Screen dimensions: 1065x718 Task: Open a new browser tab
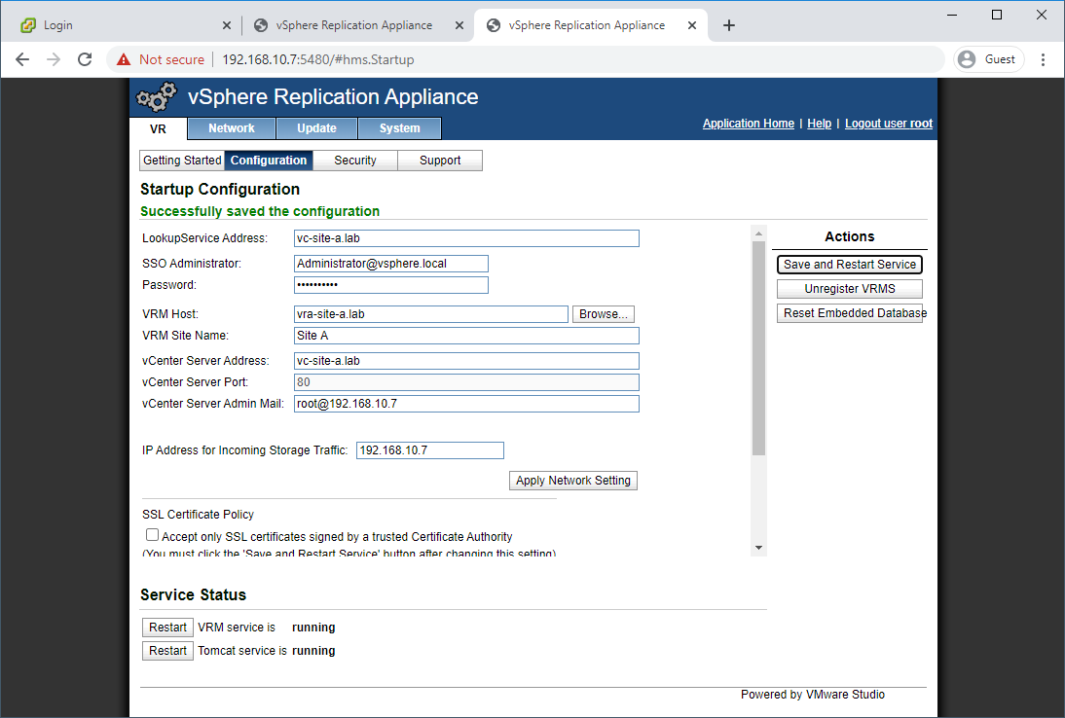coord(729,26)
